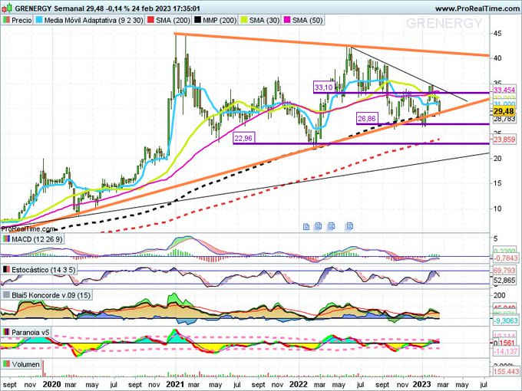Viewport: 522px width, 391px height.
Task: Select the Precio legend label
Action: (x=21, y=20)
